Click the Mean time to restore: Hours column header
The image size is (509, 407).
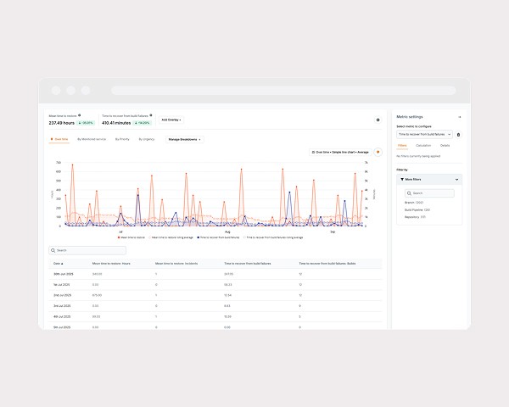[x=111, y=264]
